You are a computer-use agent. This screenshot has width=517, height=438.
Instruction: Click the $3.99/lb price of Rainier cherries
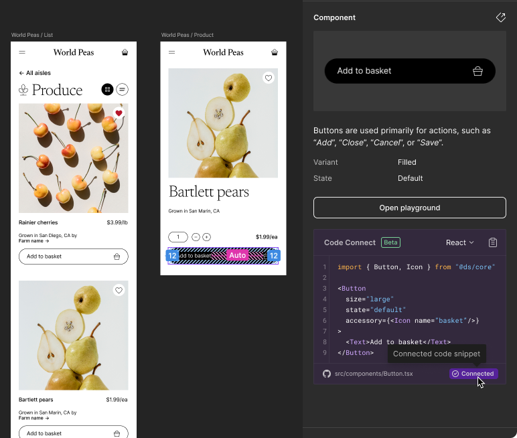click(x=117, y=222)
